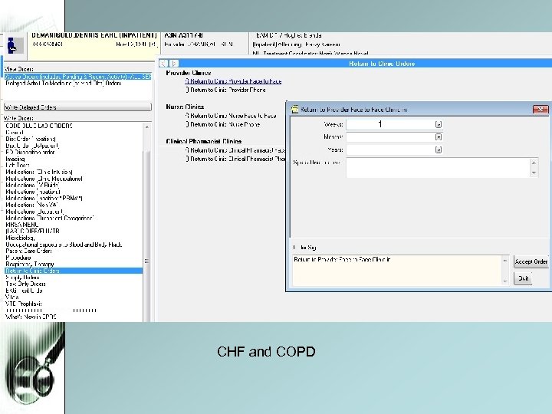This screenshot has width=552, height=414.
Task: Select Delayed Admit To Medicine orders entry
Action: (x=64, y=84)
